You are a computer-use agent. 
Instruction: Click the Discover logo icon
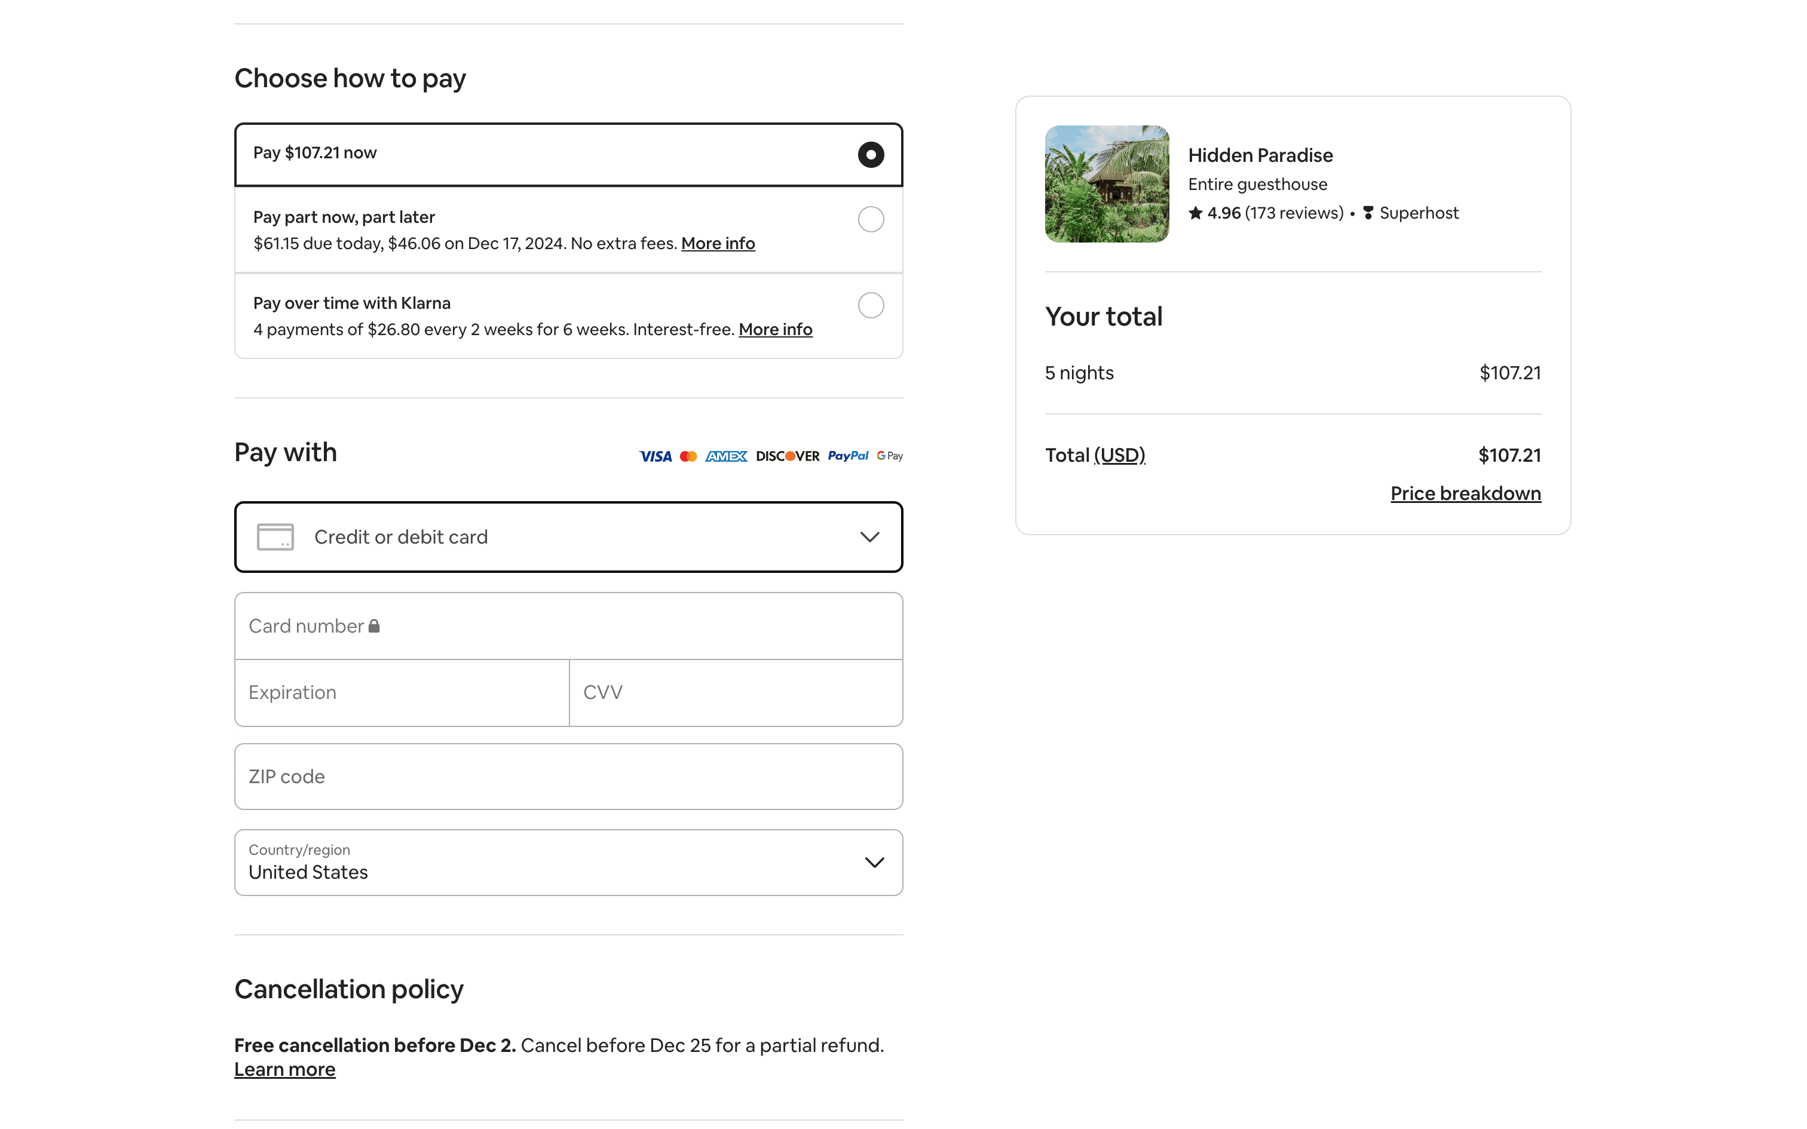click(787, 456)
